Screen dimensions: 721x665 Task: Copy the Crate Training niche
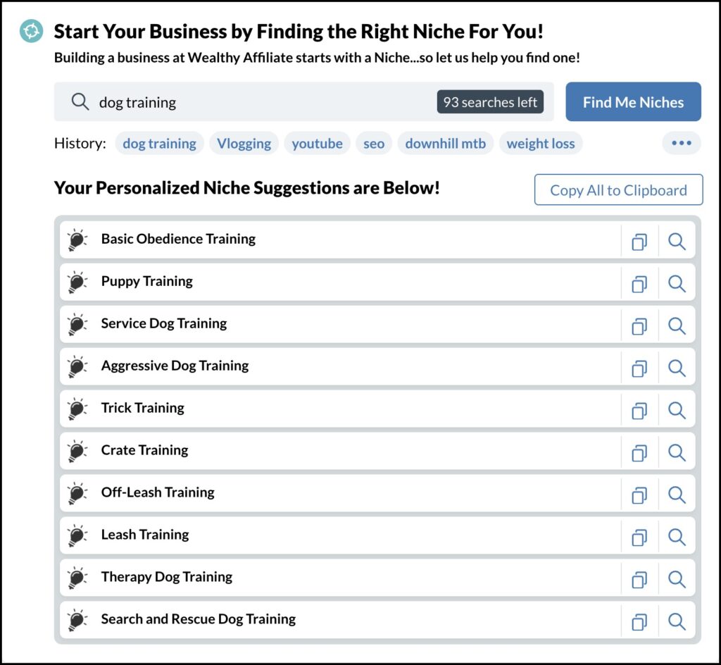point(639,453)
